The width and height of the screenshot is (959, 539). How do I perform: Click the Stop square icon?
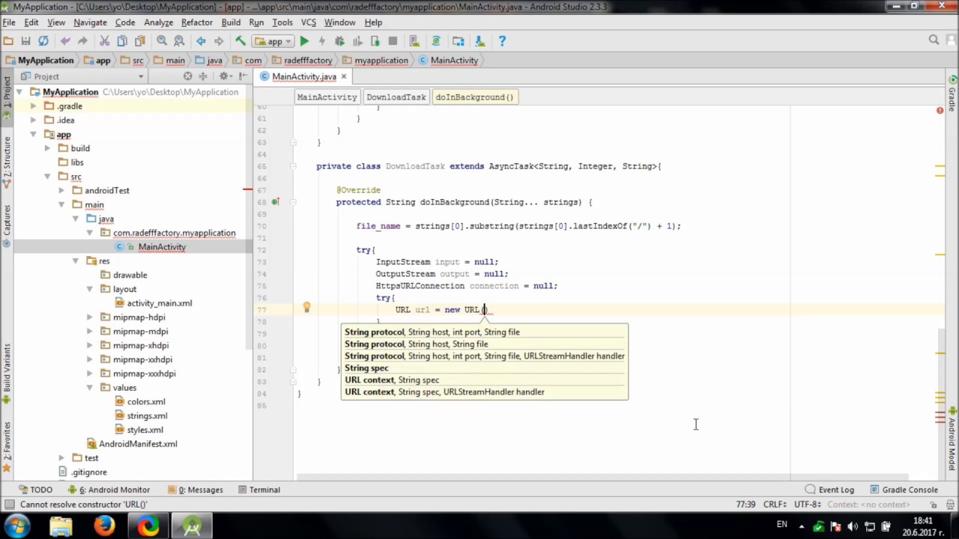pos(393,41)
